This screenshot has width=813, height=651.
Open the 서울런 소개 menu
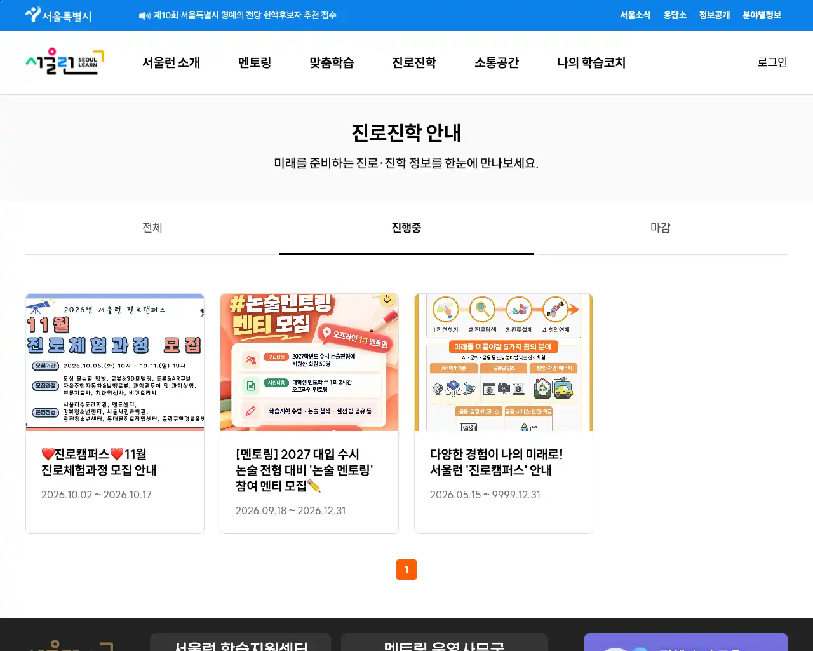(171, 62)
